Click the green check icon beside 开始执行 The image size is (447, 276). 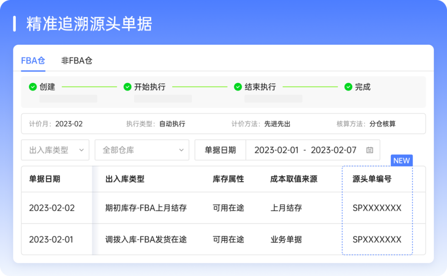[x=127, y=87]
